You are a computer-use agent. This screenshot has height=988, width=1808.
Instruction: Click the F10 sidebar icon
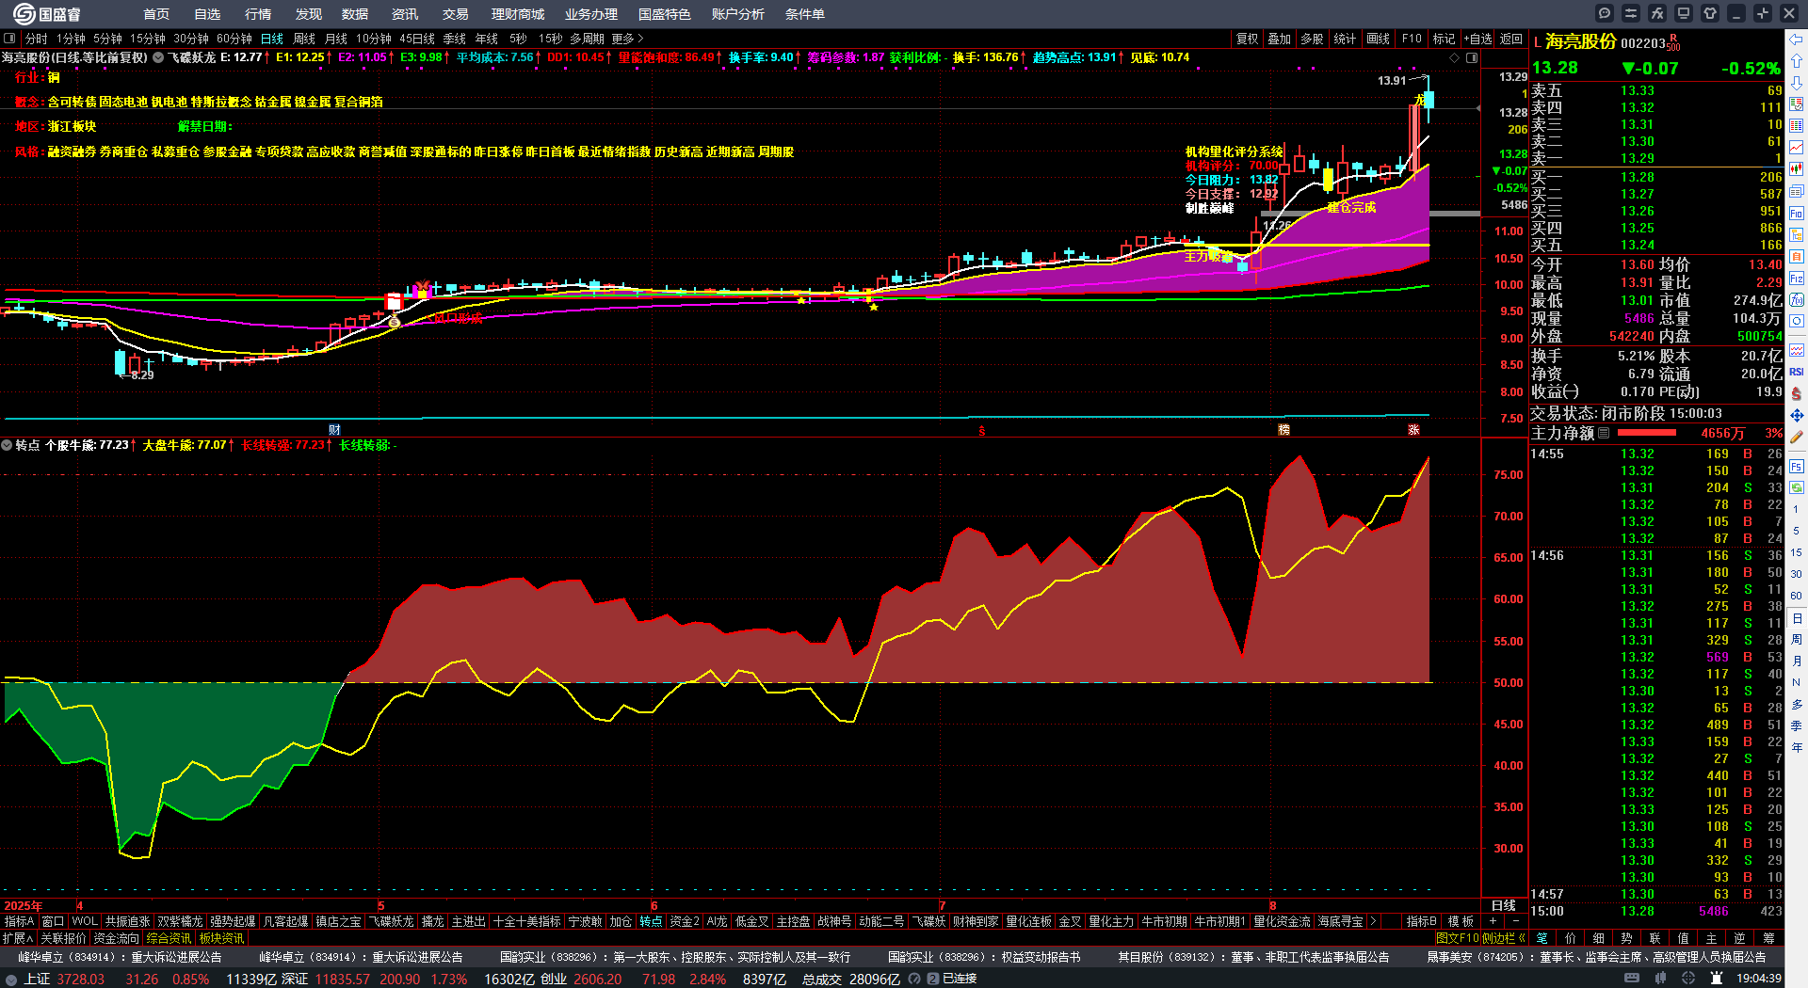tap(1797, 214)
